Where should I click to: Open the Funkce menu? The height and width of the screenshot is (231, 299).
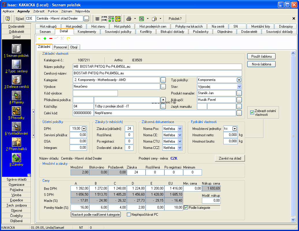pos(53,11)
